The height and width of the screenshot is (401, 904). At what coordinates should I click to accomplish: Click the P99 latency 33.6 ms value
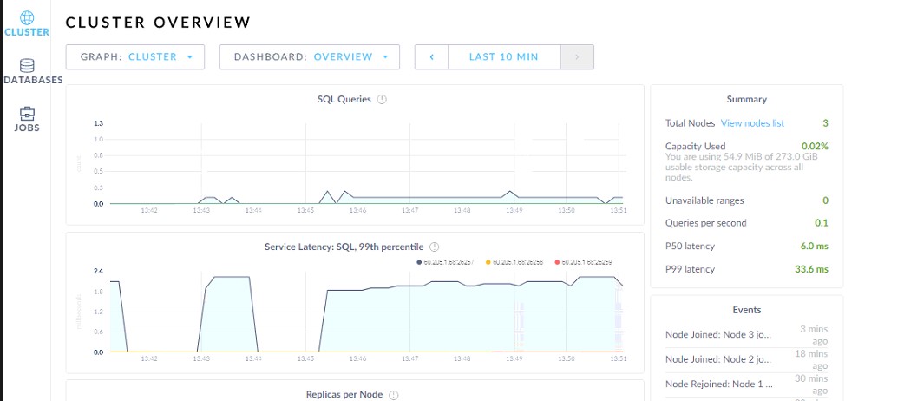tap(812, 269)
